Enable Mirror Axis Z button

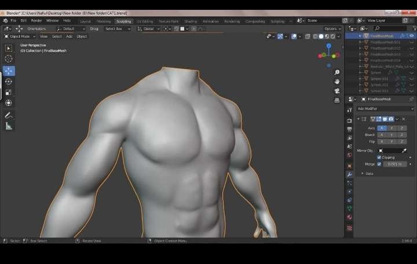pyautogui.click(x=401, y=128)
